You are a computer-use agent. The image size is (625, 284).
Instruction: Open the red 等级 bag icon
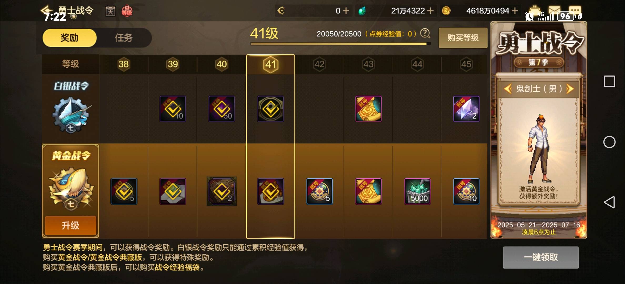(127, 11)
